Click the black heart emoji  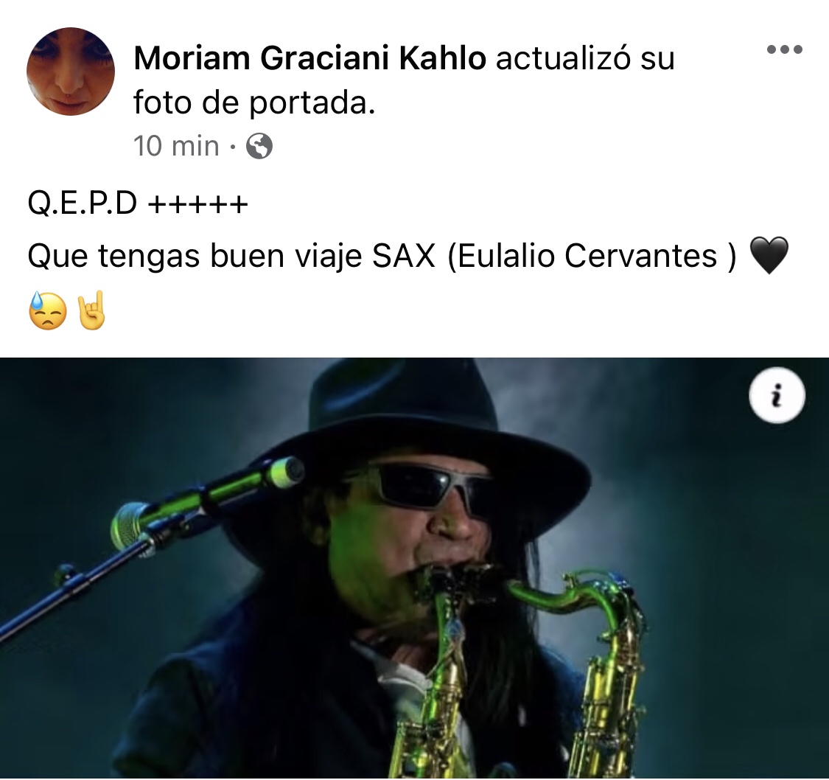coord(769,256)
